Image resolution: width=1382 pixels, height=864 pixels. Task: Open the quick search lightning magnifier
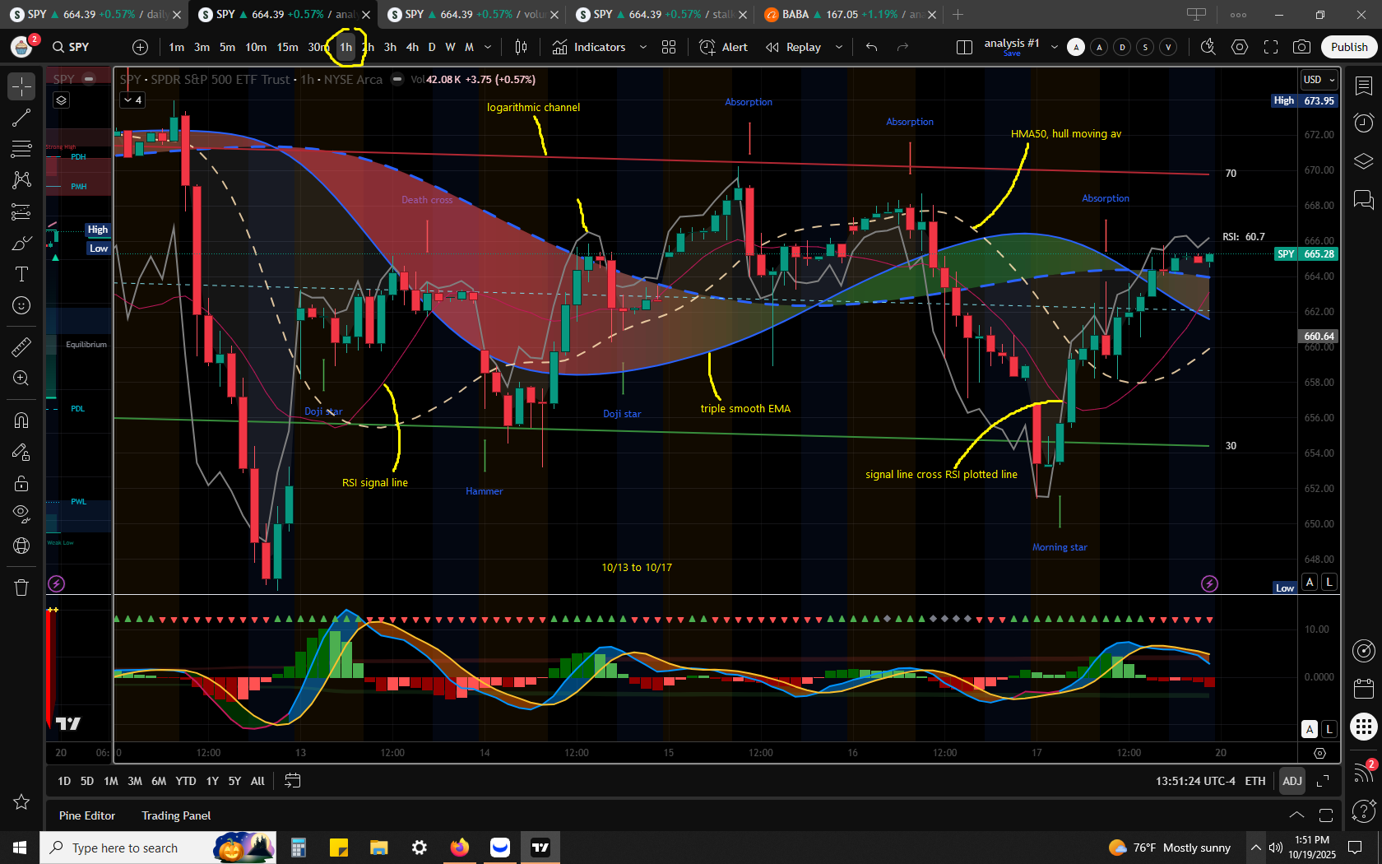(x=1208, y=47)
